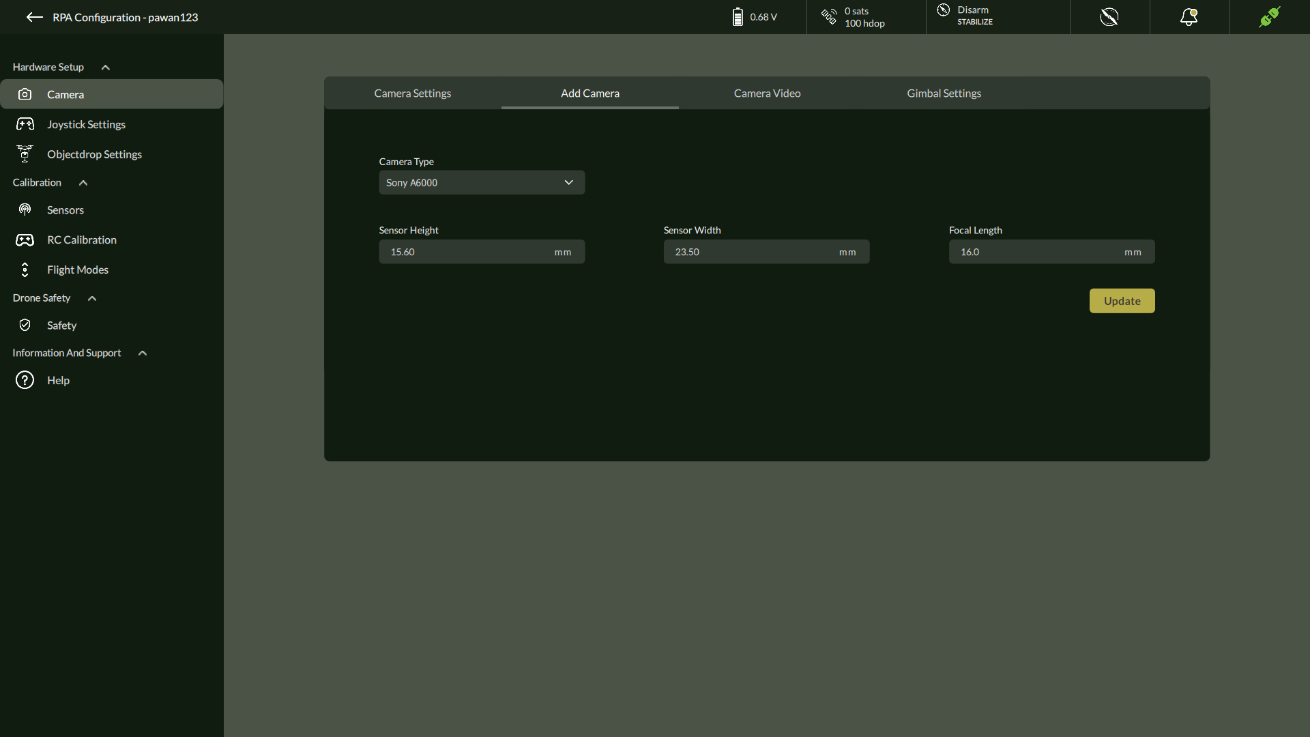Click the Objectdrop drone icon
The width and height of the screenshot is (1310, 737).
click(25, 154)
